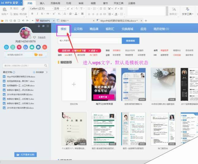Click the 打开更多文档 open more documents button
The image size is (198, 164).
click(x=25, y=155)
